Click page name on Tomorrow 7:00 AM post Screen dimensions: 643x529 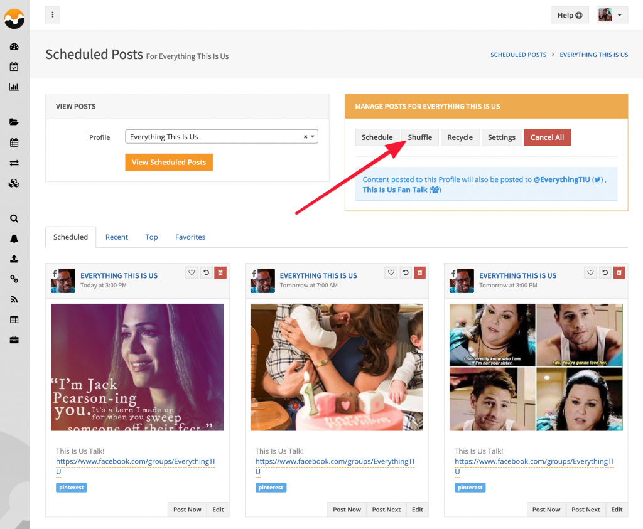(318, 275)
